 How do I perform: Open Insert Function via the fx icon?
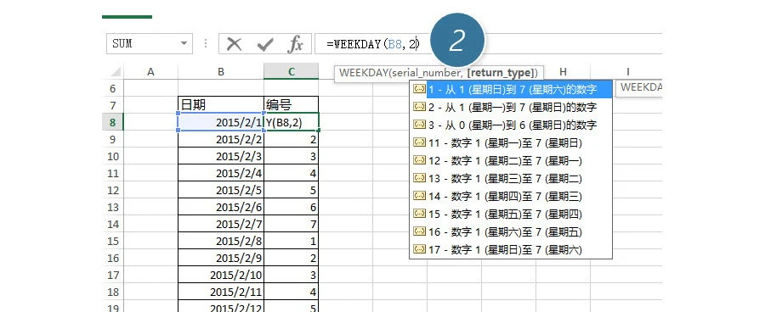click(x=295, y=44)
